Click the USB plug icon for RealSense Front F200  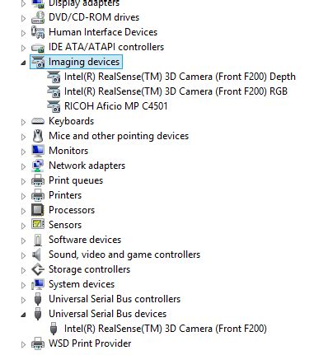tap(54, 329)
